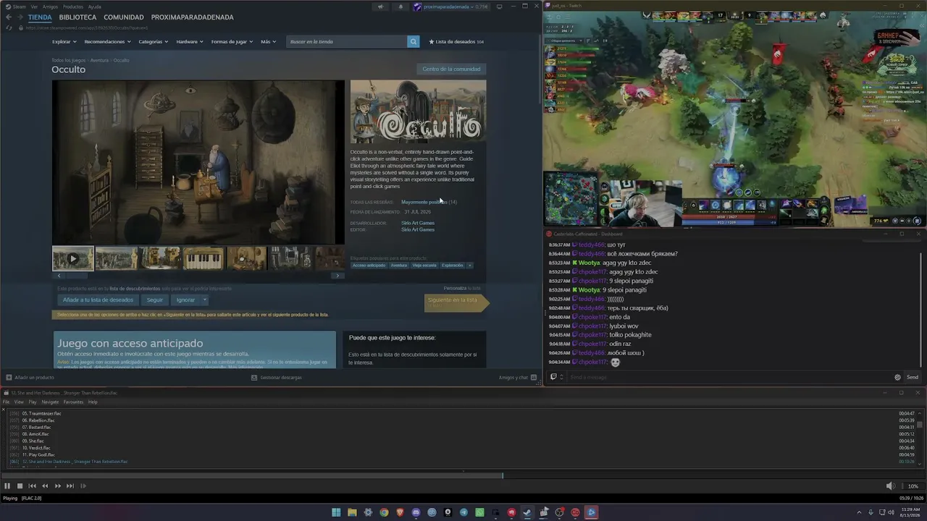Click the Ignorar button
The height and width of the screenshot is (521, 927).
tap(185, 300)
